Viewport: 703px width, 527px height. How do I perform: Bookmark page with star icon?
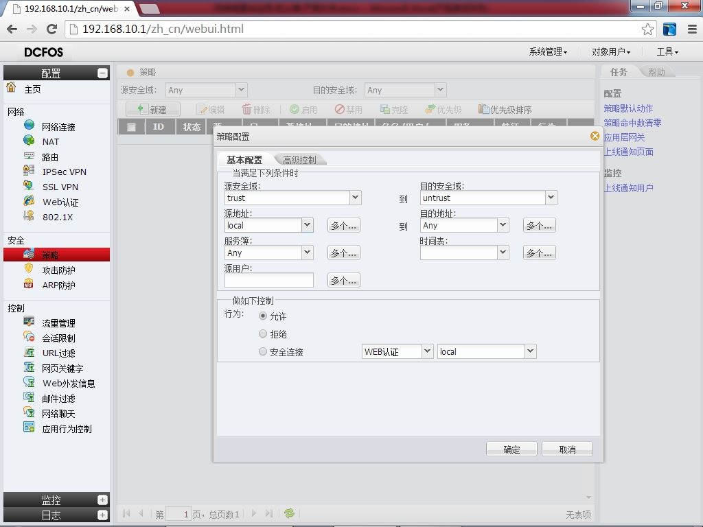tap(647, 30)
